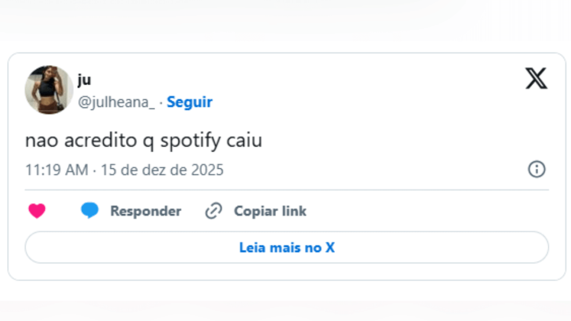Click the blue reply bubble icon
This screenshot has height=321, width=571.
coord(89,211)
